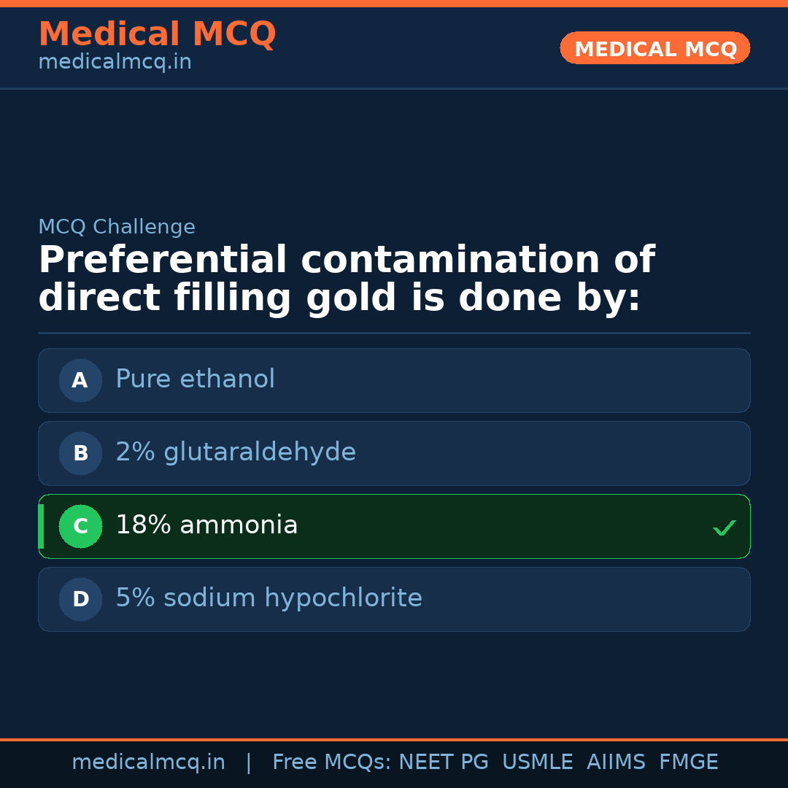788x788 pixels.
Task: Click the FMGE footer text
Action: pyautogui.click(x=688, y=762)
